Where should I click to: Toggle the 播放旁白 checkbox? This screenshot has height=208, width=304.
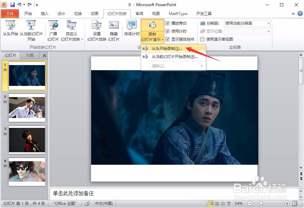click(167, 23)
